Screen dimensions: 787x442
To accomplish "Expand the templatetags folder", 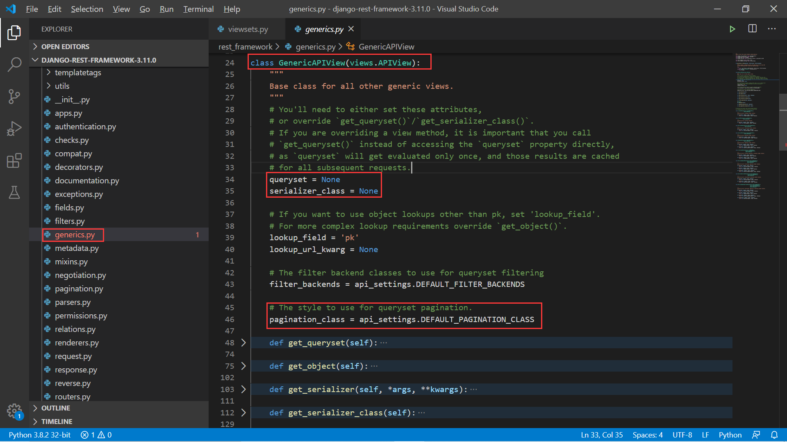I will coord(78,73).
